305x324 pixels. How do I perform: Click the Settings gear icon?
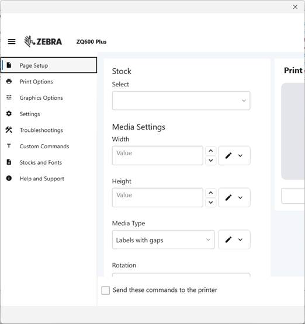pos(9,114)
